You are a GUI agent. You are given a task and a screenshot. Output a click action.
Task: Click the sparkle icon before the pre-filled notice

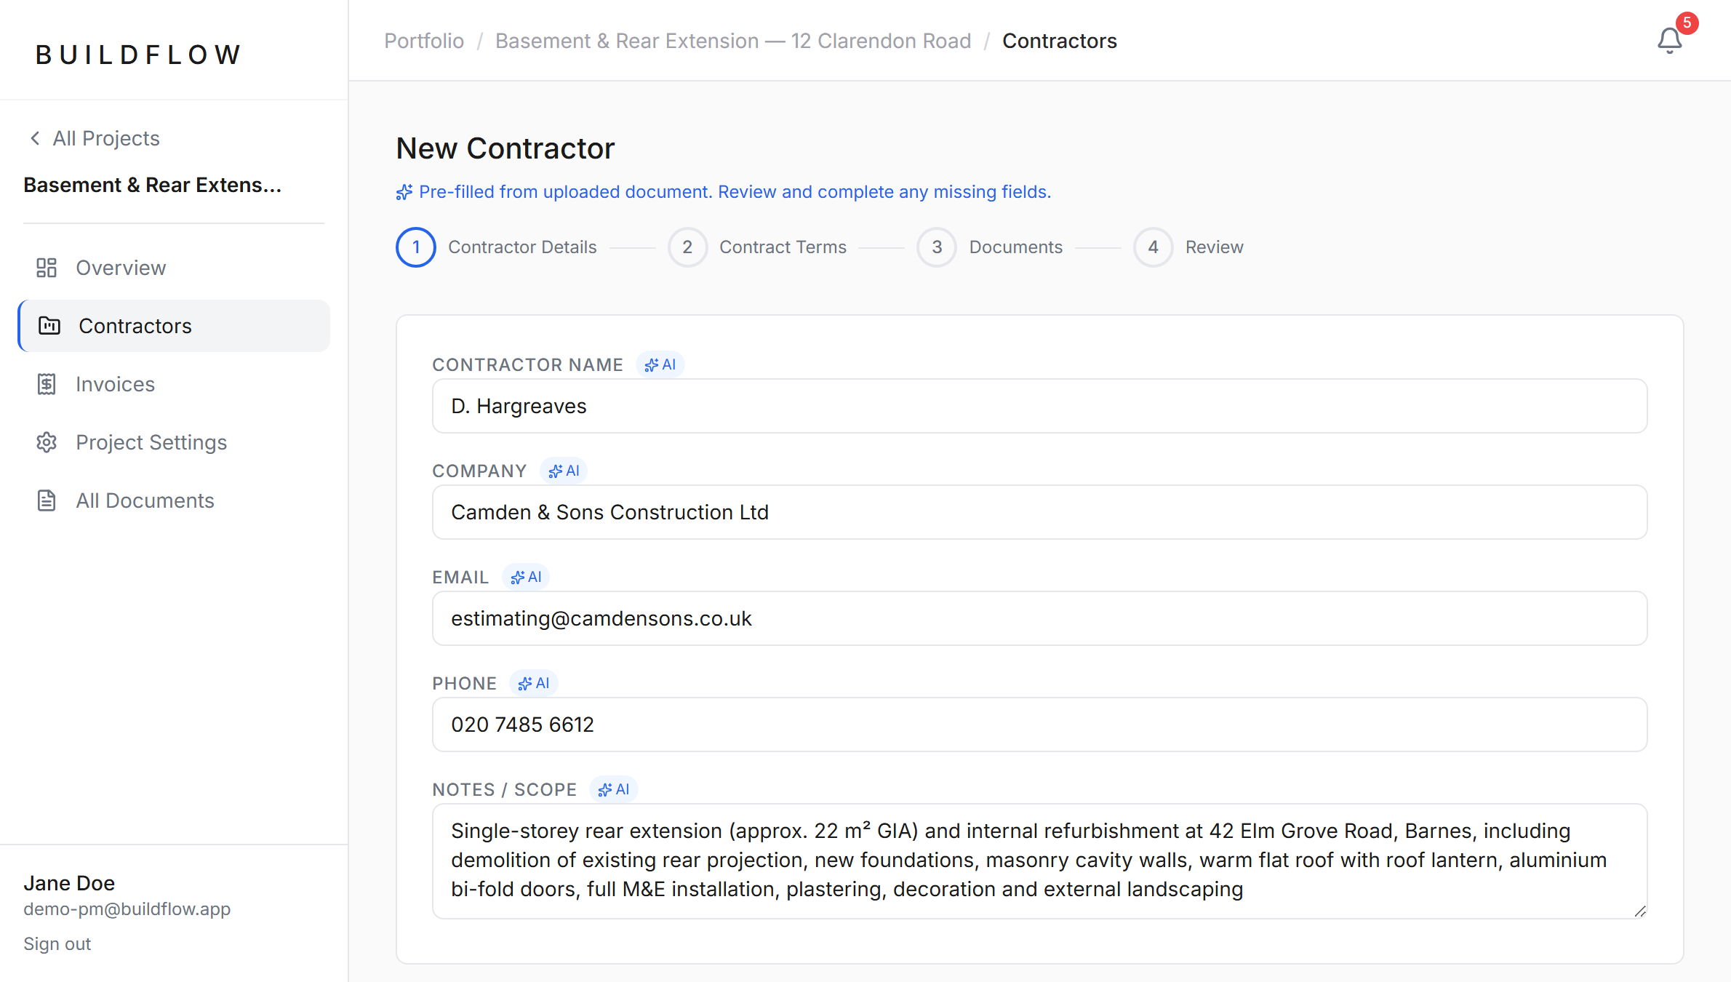coord(404,192)
